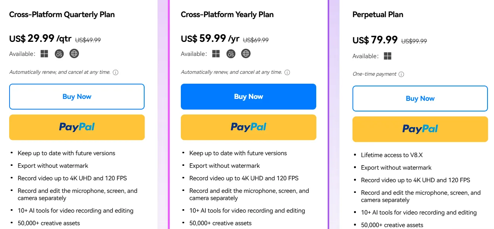
Task: Use PayPal to purchase Perpetual Plan
Action: pyautogui.click(x=420, y=129)
